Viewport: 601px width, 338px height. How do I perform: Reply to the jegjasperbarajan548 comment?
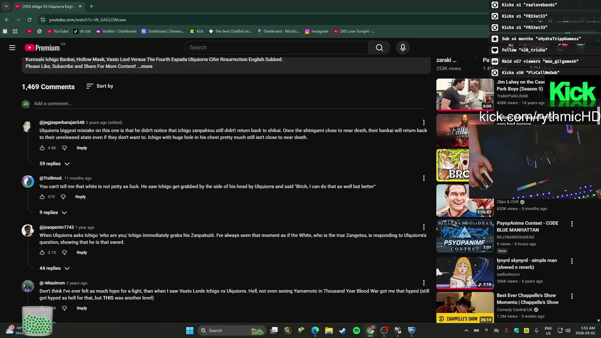click(82, 148)
